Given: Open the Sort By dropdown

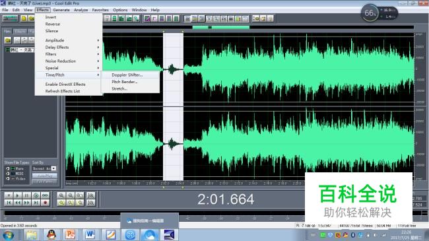Looking at the screenshot, I should [54, 168].
